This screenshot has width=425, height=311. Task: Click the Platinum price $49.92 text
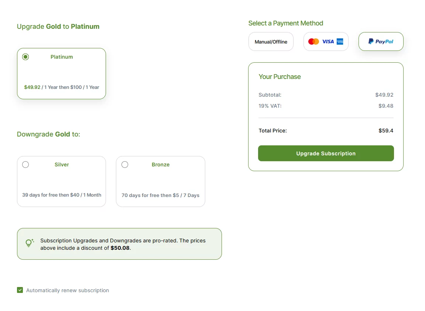click(x=32, y=87)
